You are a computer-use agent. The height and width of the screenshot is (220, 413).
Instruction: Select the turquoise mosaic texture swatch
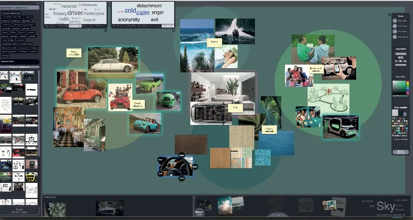(x=263, y=157)
